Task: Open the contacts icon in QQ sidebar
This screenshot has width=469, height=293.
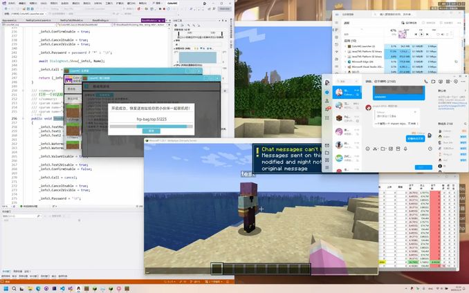Action: (327, 101)
